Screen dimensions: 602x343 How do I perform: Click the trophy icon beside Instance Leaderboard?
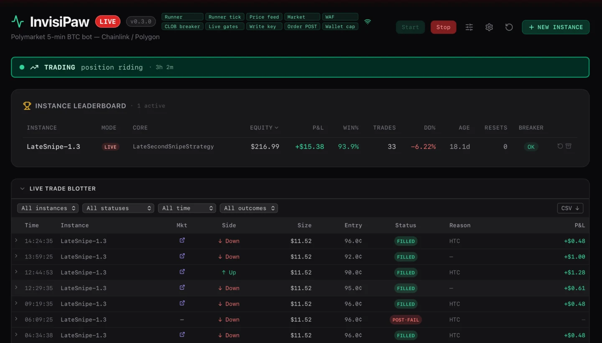pos(27,106)
